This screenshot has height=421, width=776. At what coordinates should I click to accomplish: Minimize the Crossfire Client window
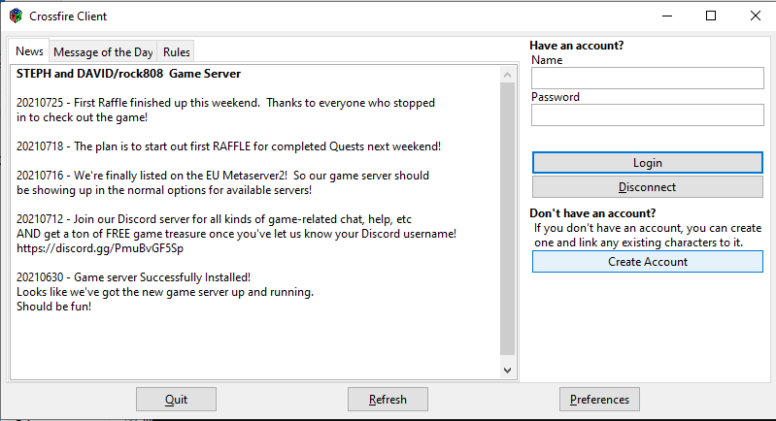tap(666, 16)
